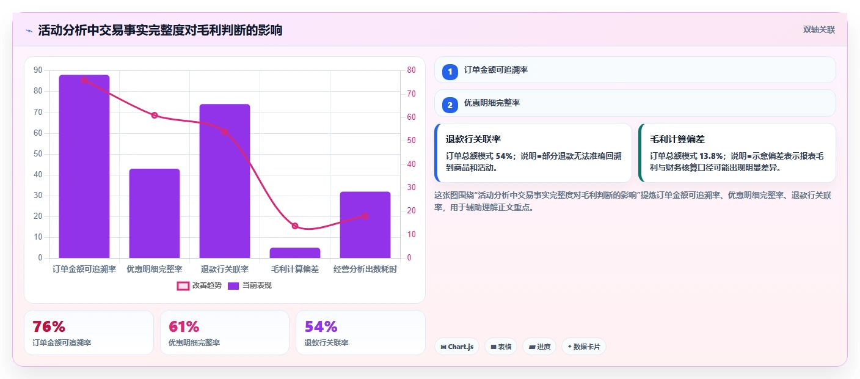Select the small 毛利计算偏差 bar
The width and height of the screenshot is (860, 379).
point(295,252)
